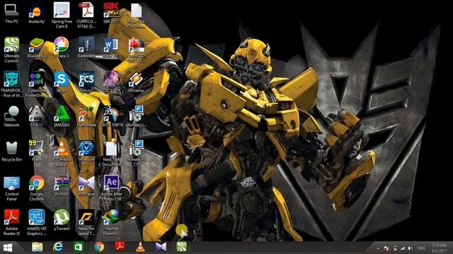Open the CURRICULUM VITAE PDF file

pos(86,16)
